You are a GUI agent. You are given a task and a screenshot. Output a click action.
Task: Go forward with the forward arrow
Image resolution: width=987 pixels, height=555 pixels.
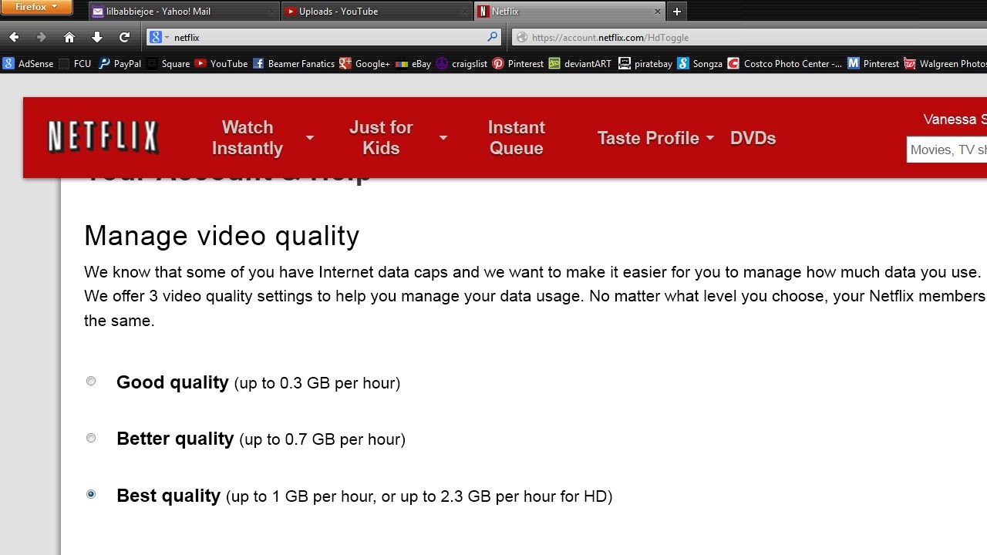point(42,37)
